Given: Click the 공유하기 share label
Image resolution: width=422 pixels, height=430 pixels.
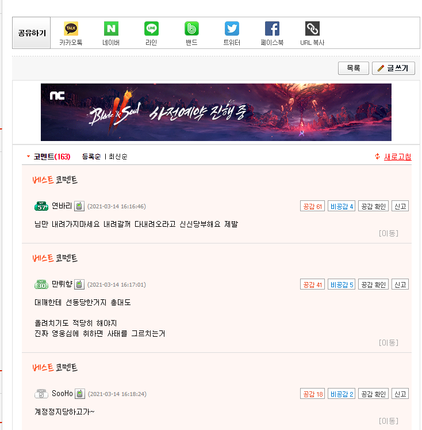Looking at the screenshot, I should pos(32,33).
